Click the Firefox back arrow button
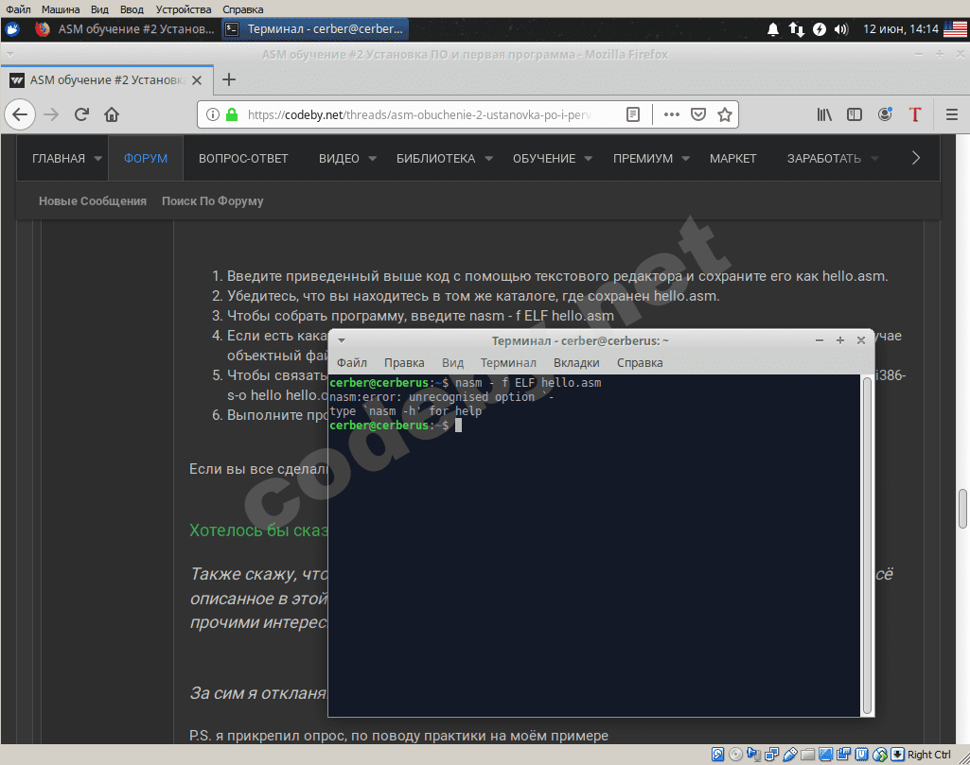 coord(20,114)
